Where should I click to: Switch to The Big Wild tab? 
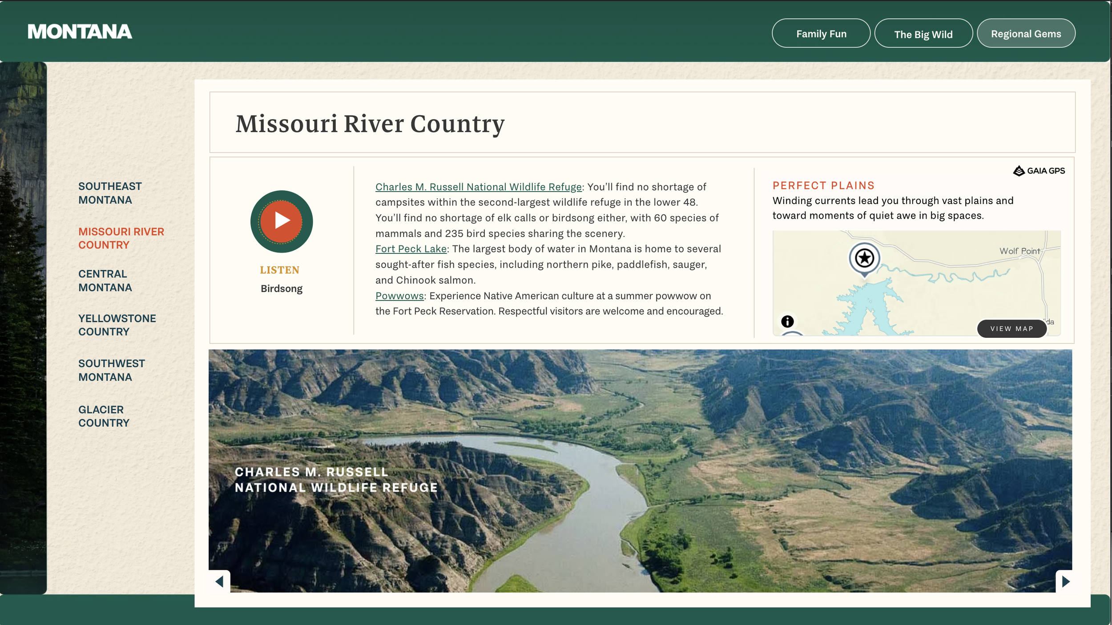click(x=923, y=34)
